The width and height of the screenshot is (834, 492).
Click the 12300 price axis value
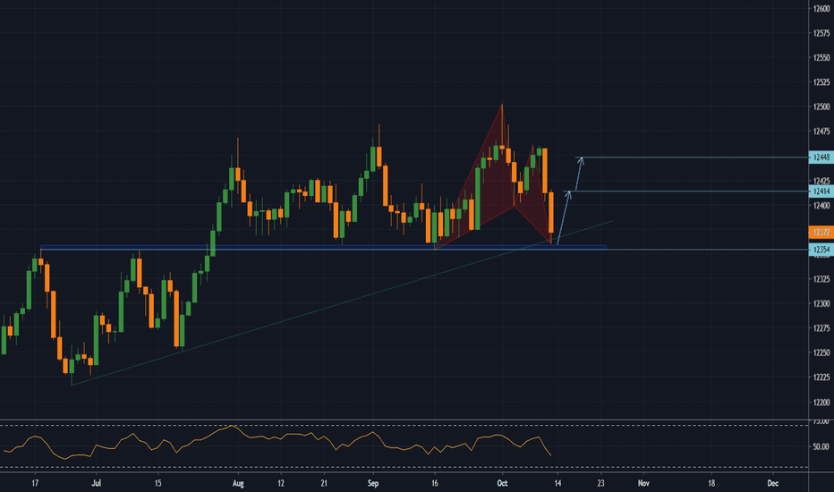click(821, 304)
